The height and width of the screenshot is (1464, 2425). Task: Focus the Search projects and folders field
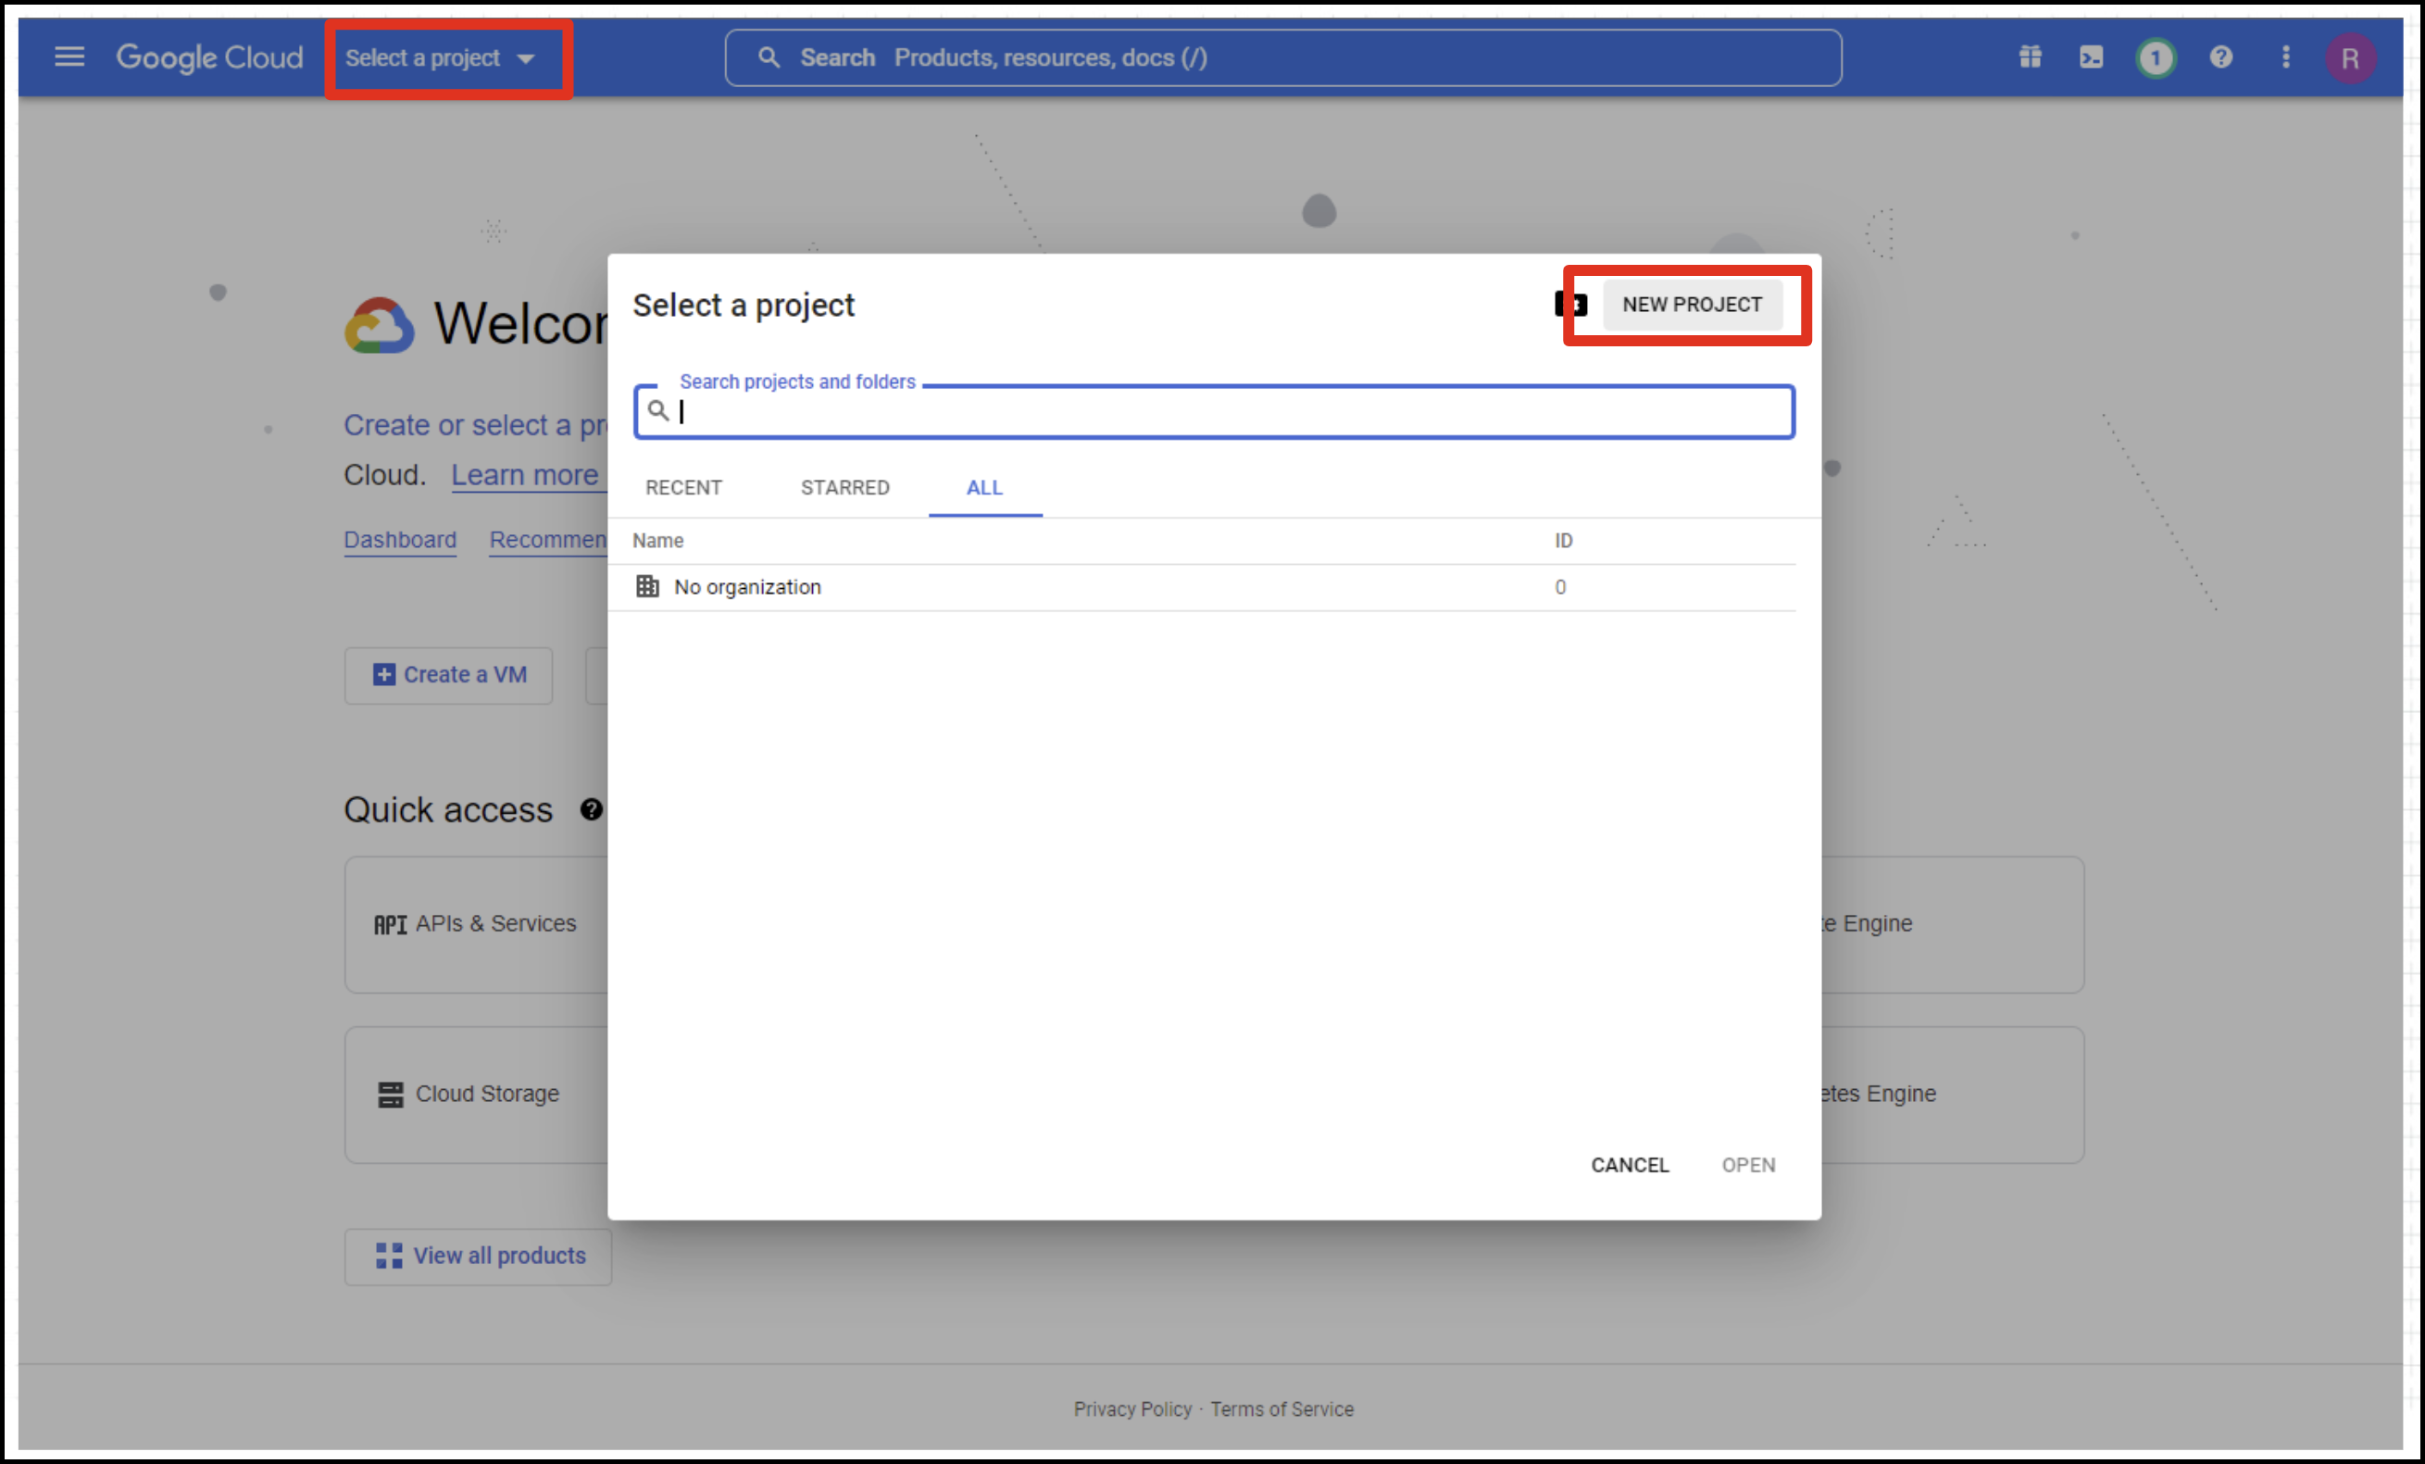(1215, 411)
